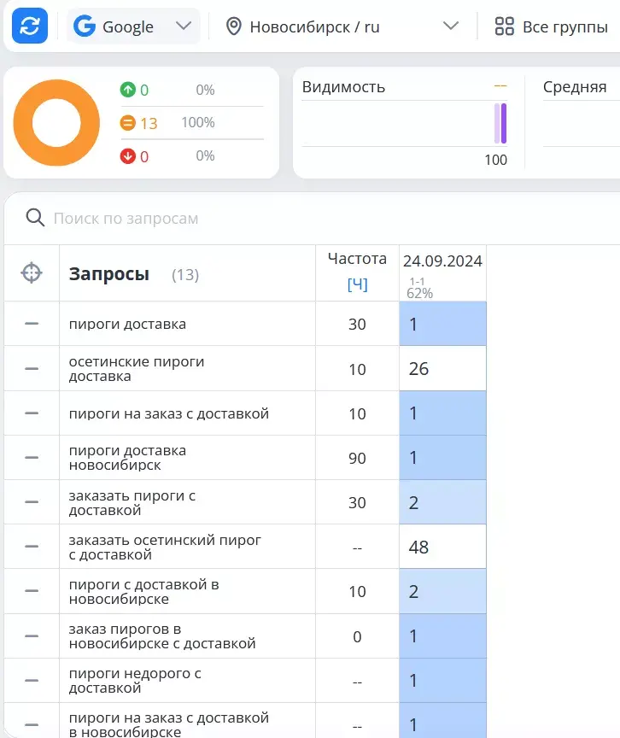Open the Все группы selector
Image resolution: width=620 pixels, height=738 pixels.
tap(552, 26)
